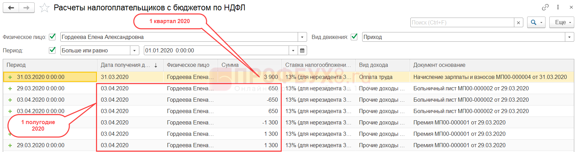Click the back navigation arrow
576x152 pixels.
point(11,8)
